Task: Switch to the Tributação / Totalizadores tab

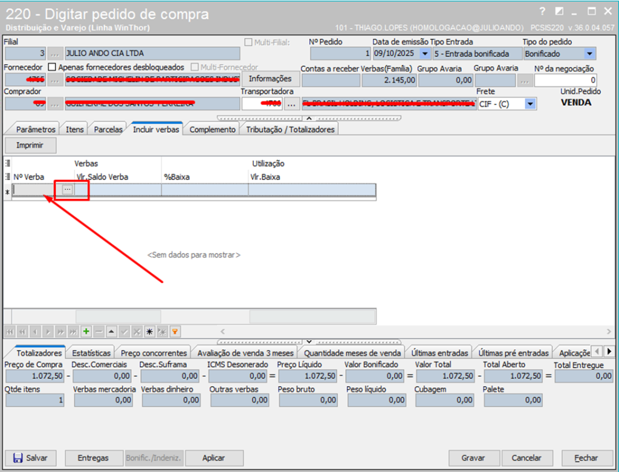Action: click(290, 129)
